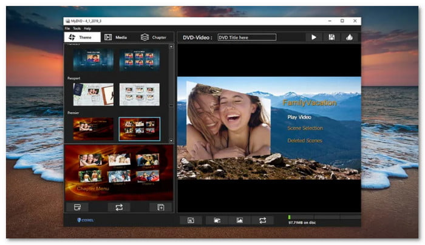Click the Save project disk icon

tap(331, 38)
